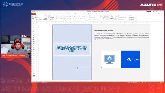
Task: Click Restablecer in the Diapositivas group
Action: click(x=51, y=18)
